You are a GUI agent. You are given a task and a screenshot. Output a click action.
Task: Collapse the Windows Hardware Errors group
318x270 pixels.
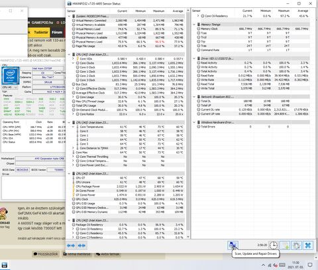click(194, 122)
